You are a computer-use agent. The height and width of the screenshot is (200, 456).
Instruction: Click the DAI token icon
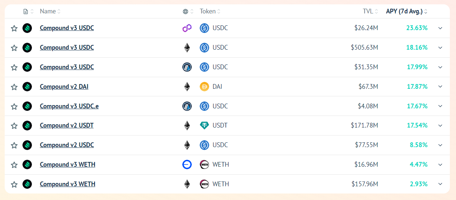(204, 87)
